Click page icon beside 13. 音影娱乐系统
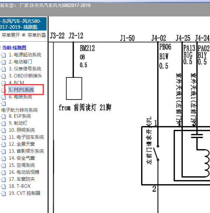This screenshot has width=210, height=213. click(x=3, y=151)
